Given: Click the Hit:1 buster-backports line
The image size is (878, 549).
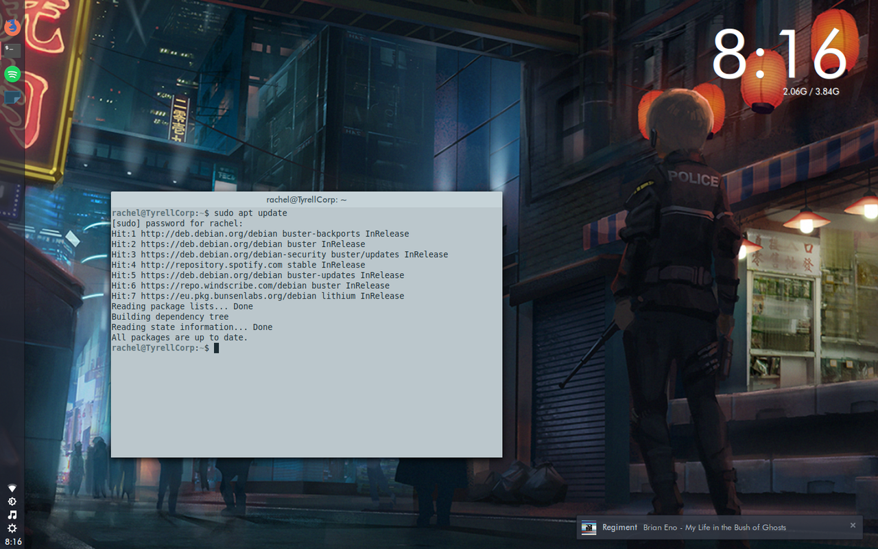Looking at the screenshot, I should [260, 233].
